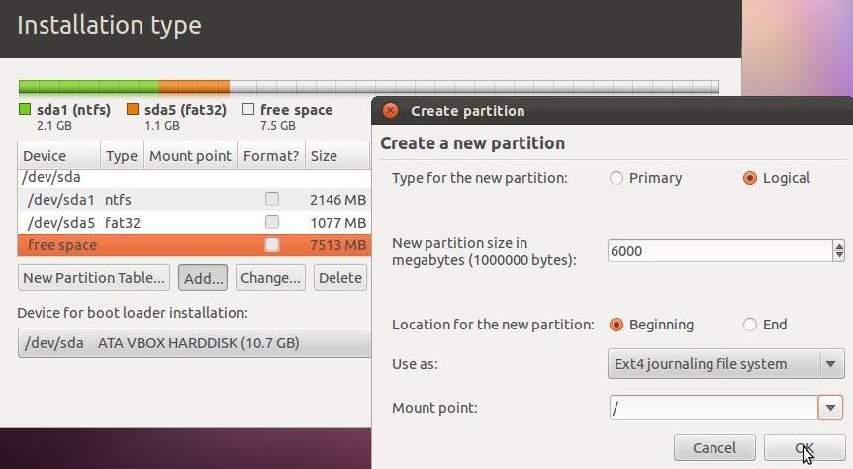Close the Create partition dialog
The width and height of the screenshot is (853, 469).
coord(390,111)
